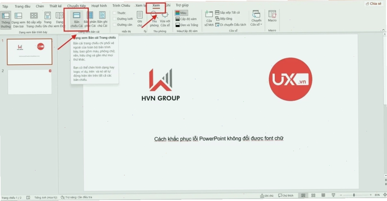
Task: Click the spell check status bar icon
Action: coord(28,197)
